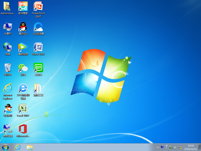Open Internet Explorer from the desktop
201x151 pixels.
[8, 89]
